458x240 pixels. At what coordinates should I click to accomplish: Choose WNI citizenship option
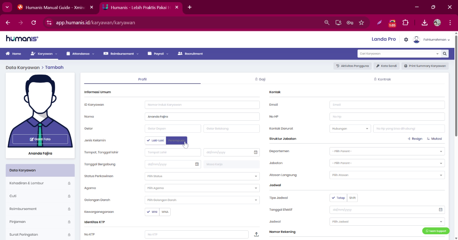[x=152, y=212]
